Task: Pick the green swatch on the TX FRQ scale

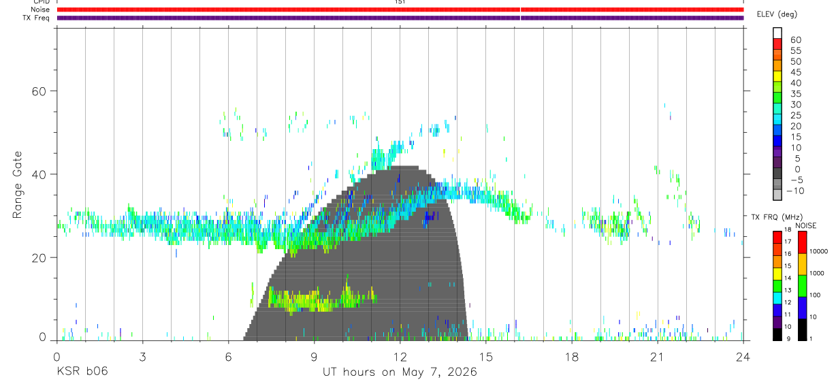Action: coord(777,286)
